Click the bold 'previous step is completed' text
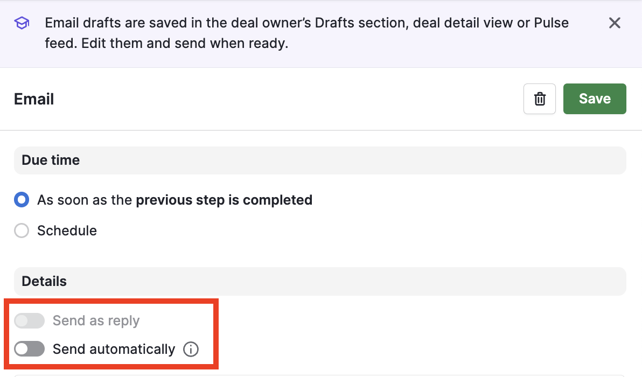Image resolution: width=642 pixels, height=377 pixels. [x=224, y=200]
